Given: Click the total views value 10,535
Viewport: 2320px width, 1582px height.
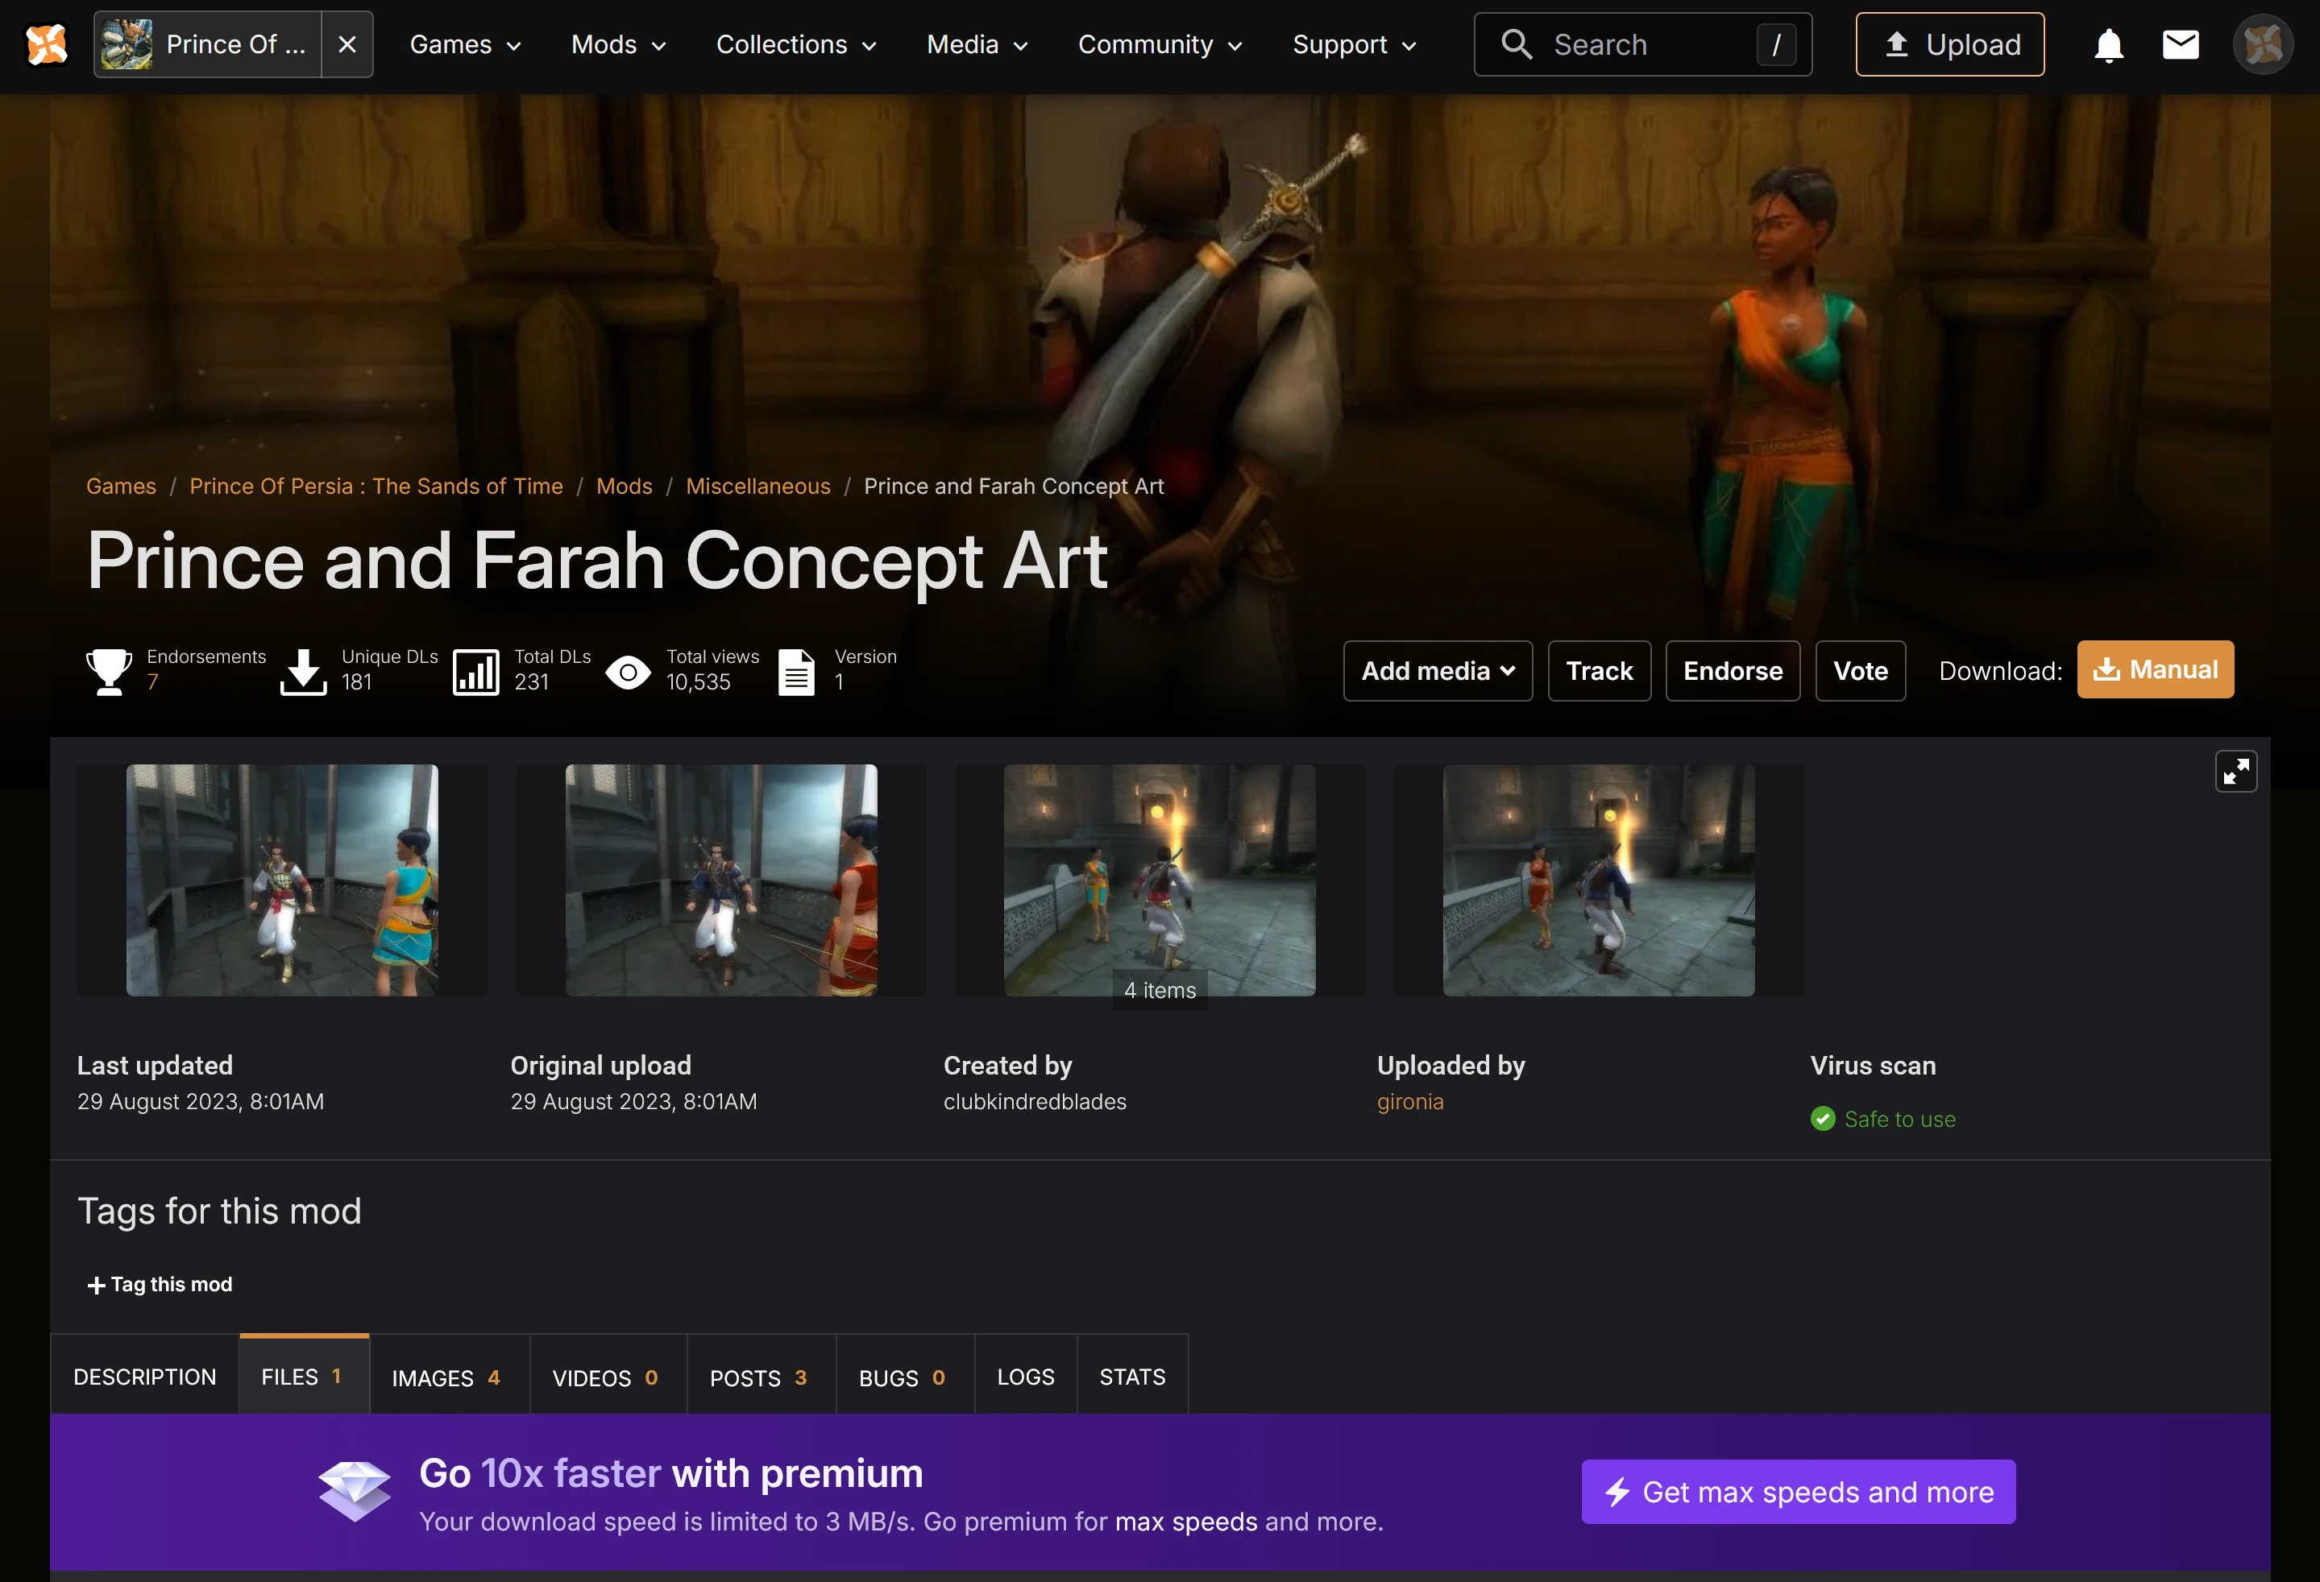Looking at the screenshot, I should pos(698,681).
